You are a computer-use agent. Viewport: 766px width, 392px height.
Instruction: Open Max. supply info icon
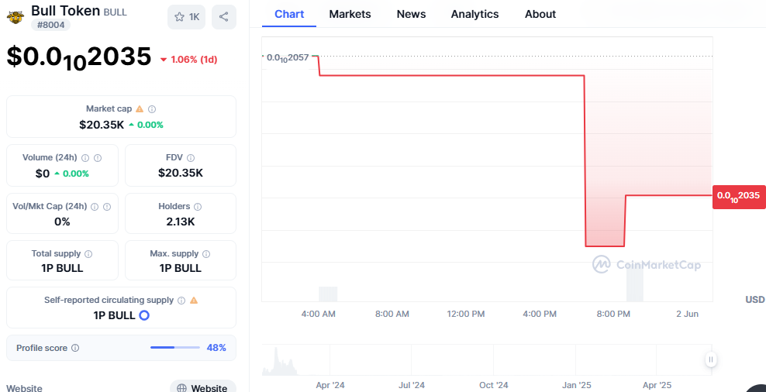pos(206,254)
